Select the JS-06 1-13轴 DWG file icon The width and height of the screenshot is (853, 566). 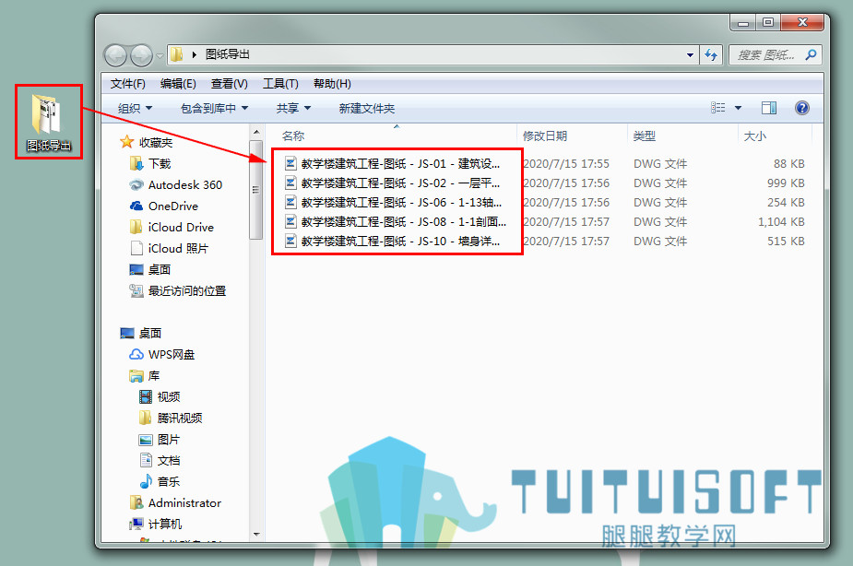click(x=291, y=202)
